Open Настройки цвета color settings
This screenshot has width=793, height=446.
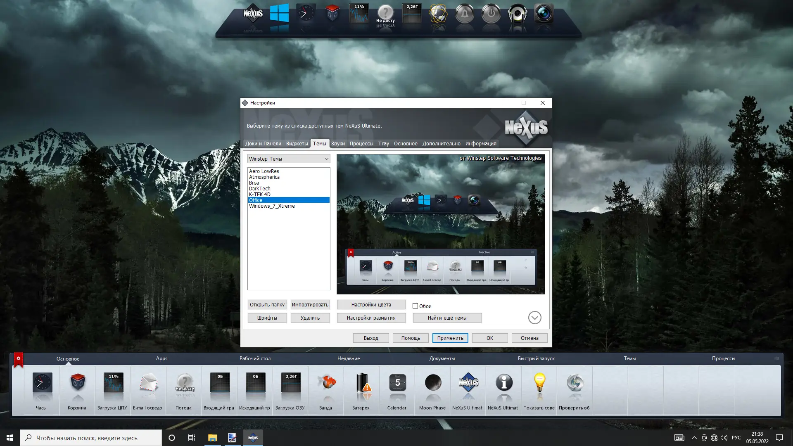pyautogui.click(x=371, y=305)
